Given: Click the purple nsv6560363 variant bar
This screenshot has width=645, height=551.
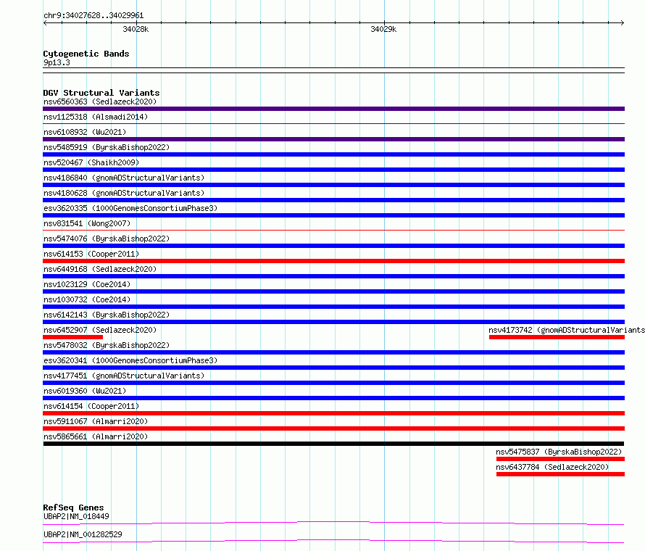Looking at the screenshot, I should click(x=333, y=109).
